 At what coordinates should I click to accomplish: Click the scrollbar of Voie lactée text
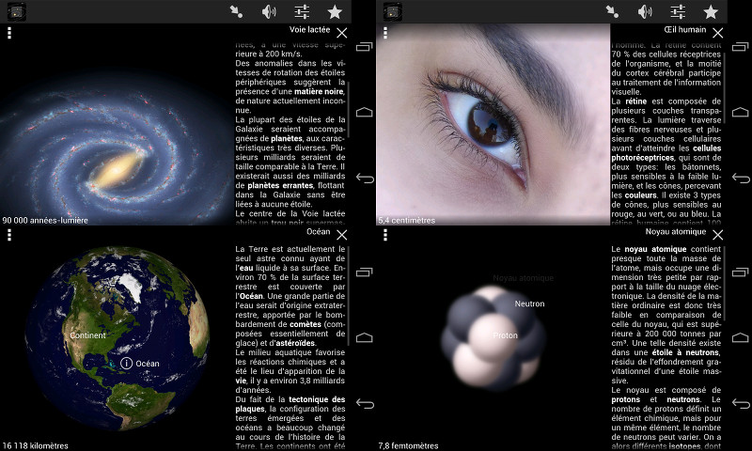point(349,110)
